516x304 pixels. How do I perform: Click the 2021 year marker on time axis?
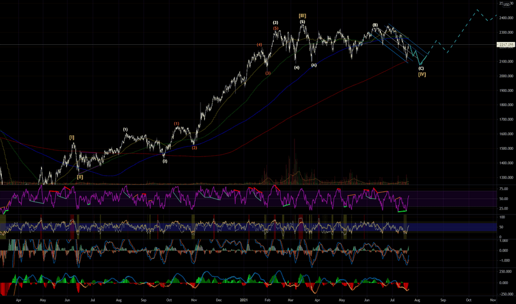point(244,300)
